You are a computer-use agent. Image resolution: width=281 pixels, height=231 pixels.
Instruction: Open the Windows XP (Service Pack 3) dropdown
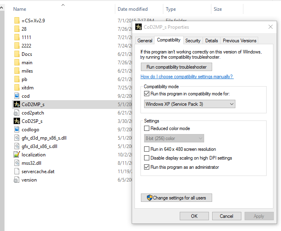[190, 104]
